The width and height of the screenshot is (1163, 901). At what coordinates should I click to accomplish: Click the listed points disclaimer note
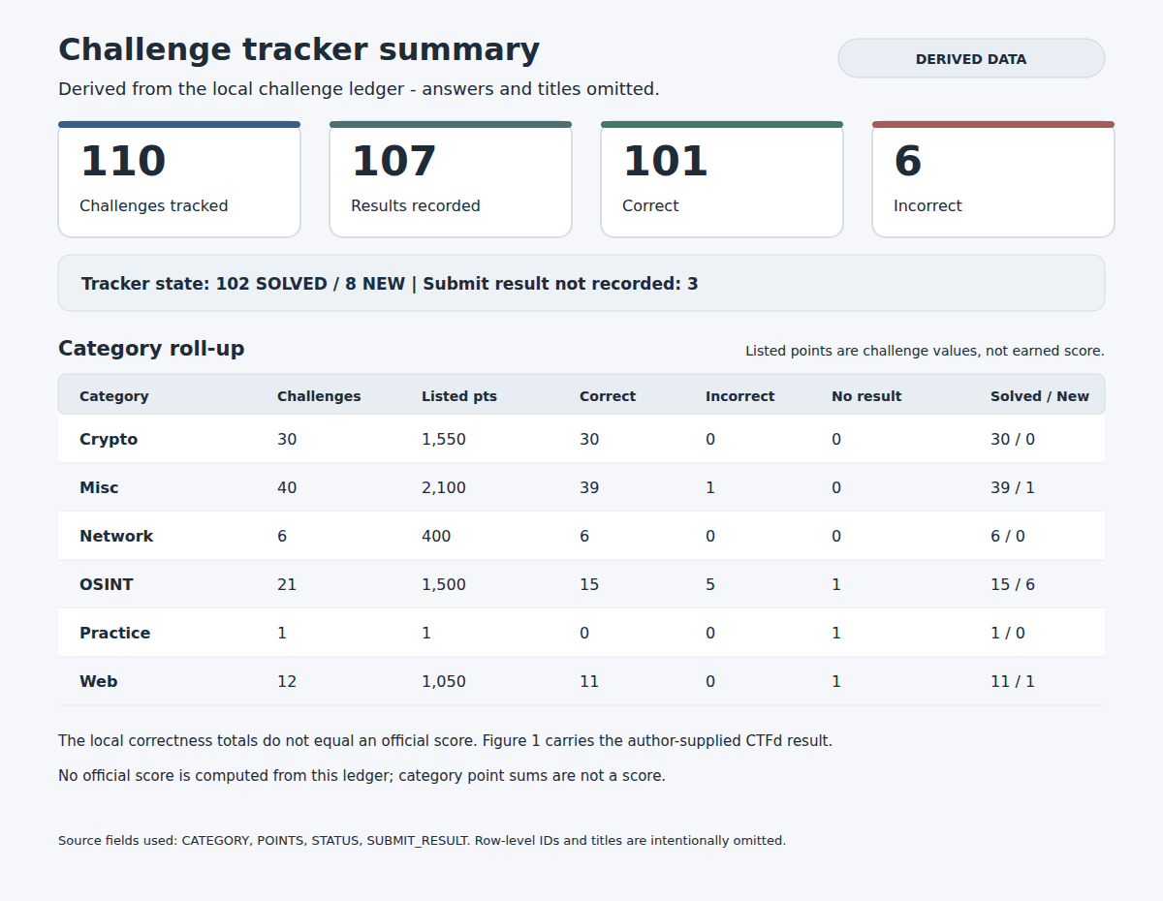[x=925, y=351]
